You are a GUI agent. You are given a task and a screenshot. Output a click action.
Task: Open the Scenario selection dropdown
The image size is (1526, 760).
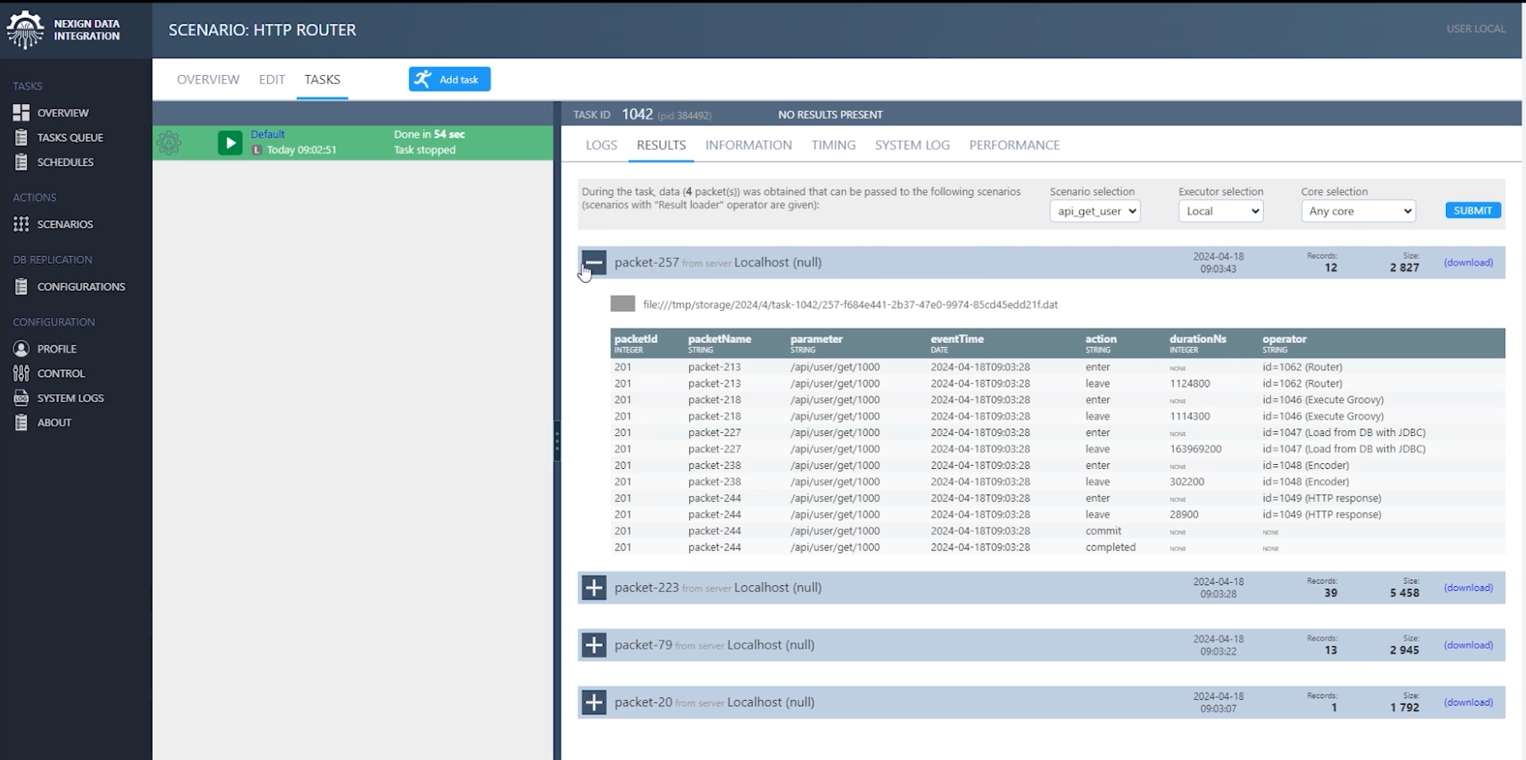[1094, 211]
